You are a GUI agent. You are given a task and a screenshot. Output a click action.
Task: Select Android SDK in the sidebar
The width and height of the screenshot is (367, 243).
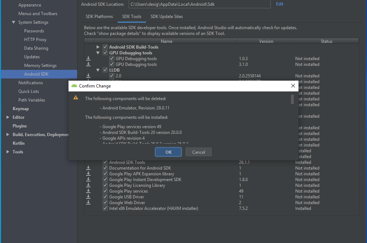click(x=39, y=74)
